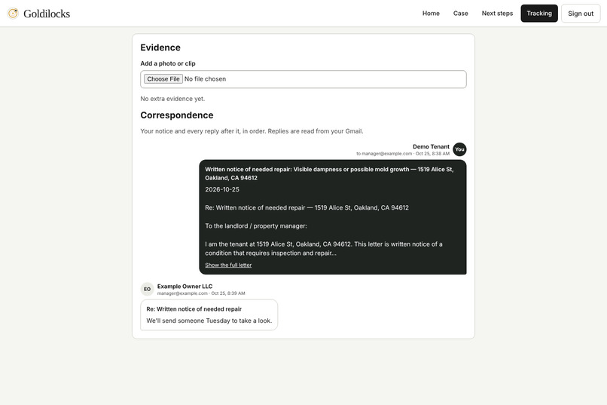Click the Evidence heading
The image size is (607, 405).
pos(160,48)
